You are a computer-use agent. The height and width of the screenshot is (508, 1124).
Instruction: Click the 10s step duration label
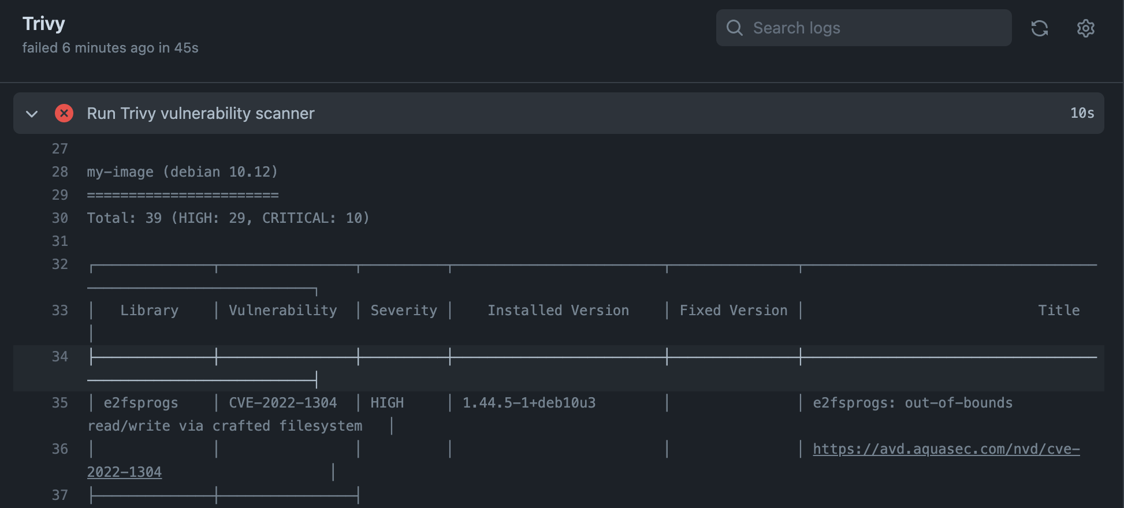coord(1082,113)
